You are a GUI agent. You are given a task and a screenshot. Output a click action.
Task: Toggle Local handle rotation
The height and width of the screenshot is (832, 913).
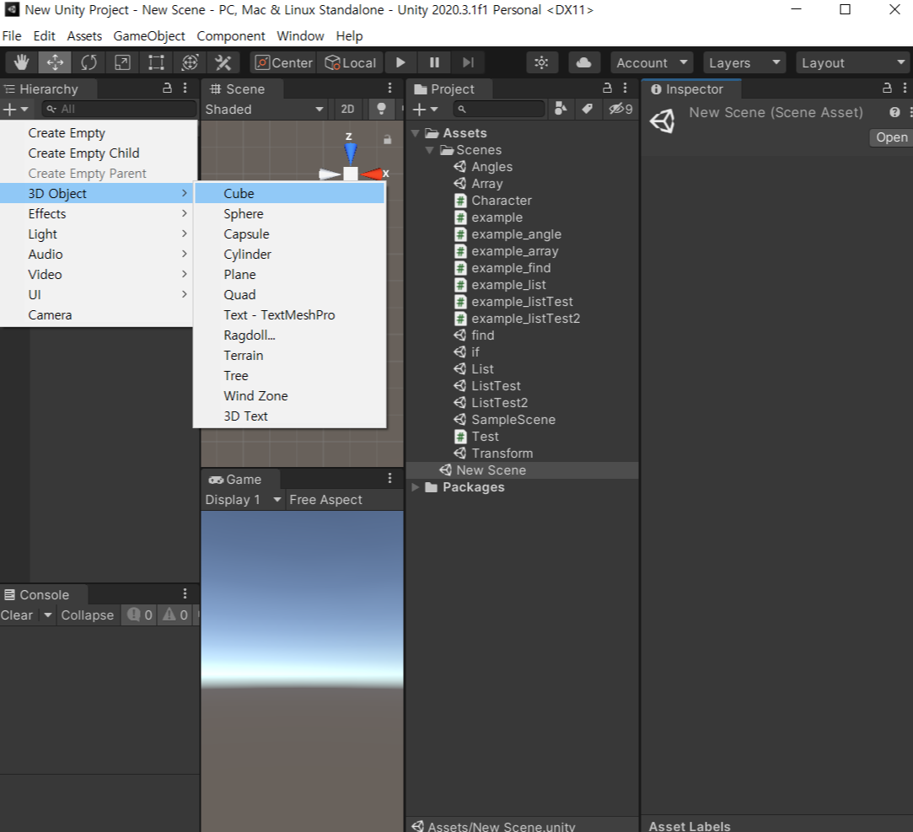pos(350,62)
